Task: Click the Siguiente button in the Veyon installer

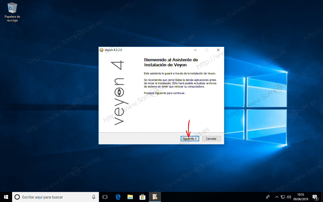Action: [x=190, y=138]
